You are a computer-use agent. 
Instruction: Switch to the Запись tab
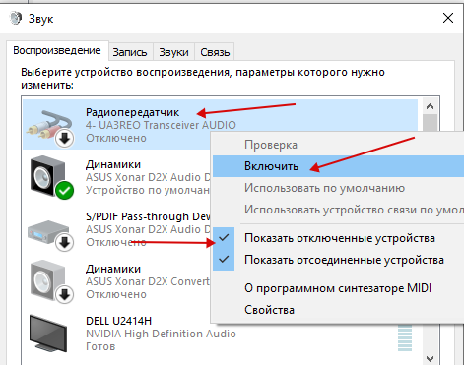130,52
